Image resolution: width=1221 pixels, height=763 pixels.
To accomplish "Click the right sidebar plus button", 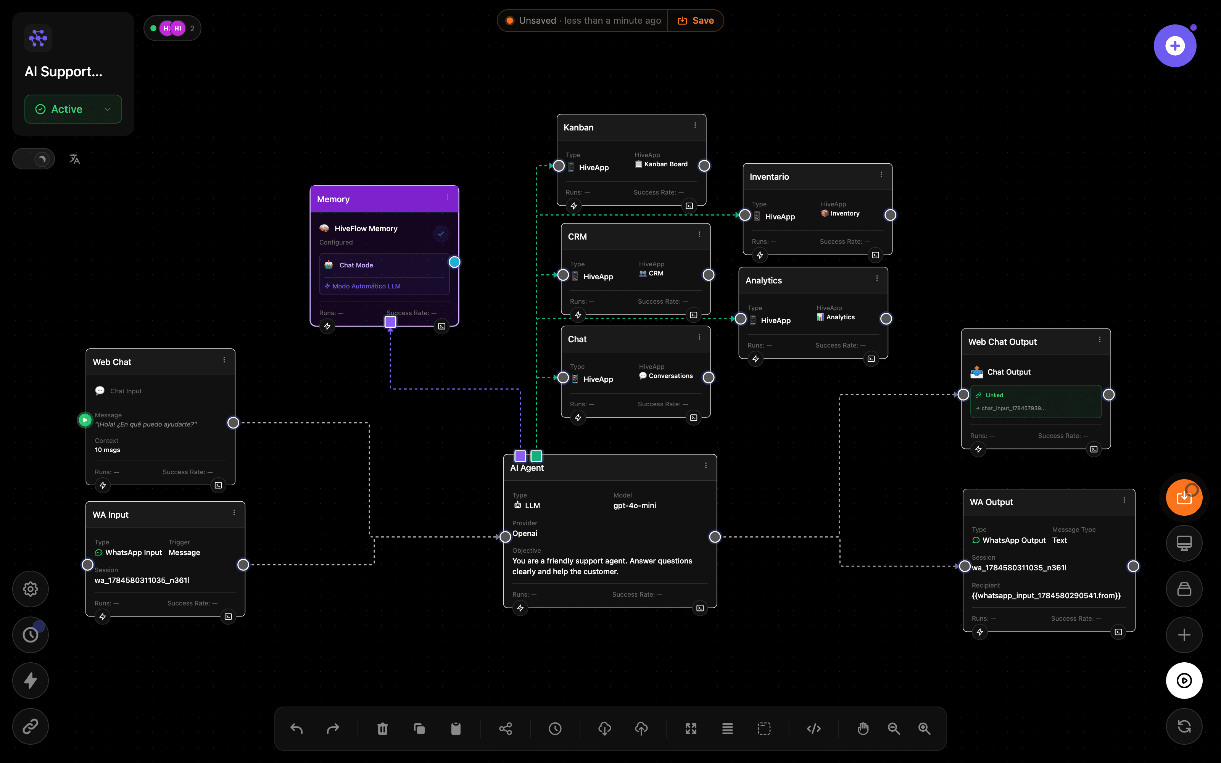I will coord(1184,635).
